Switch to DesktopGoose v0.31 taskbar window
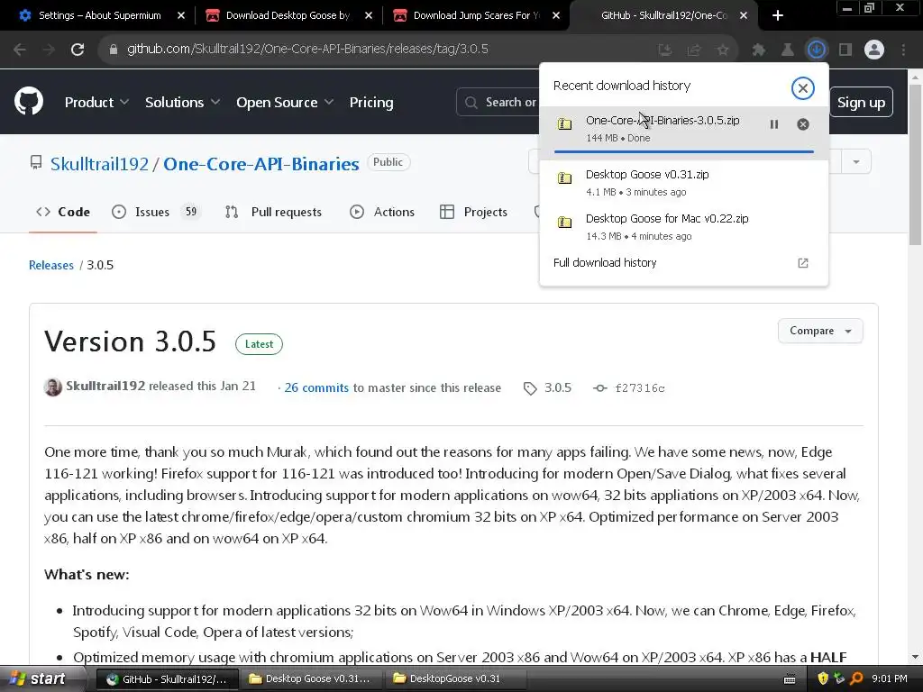 [455, 679]
